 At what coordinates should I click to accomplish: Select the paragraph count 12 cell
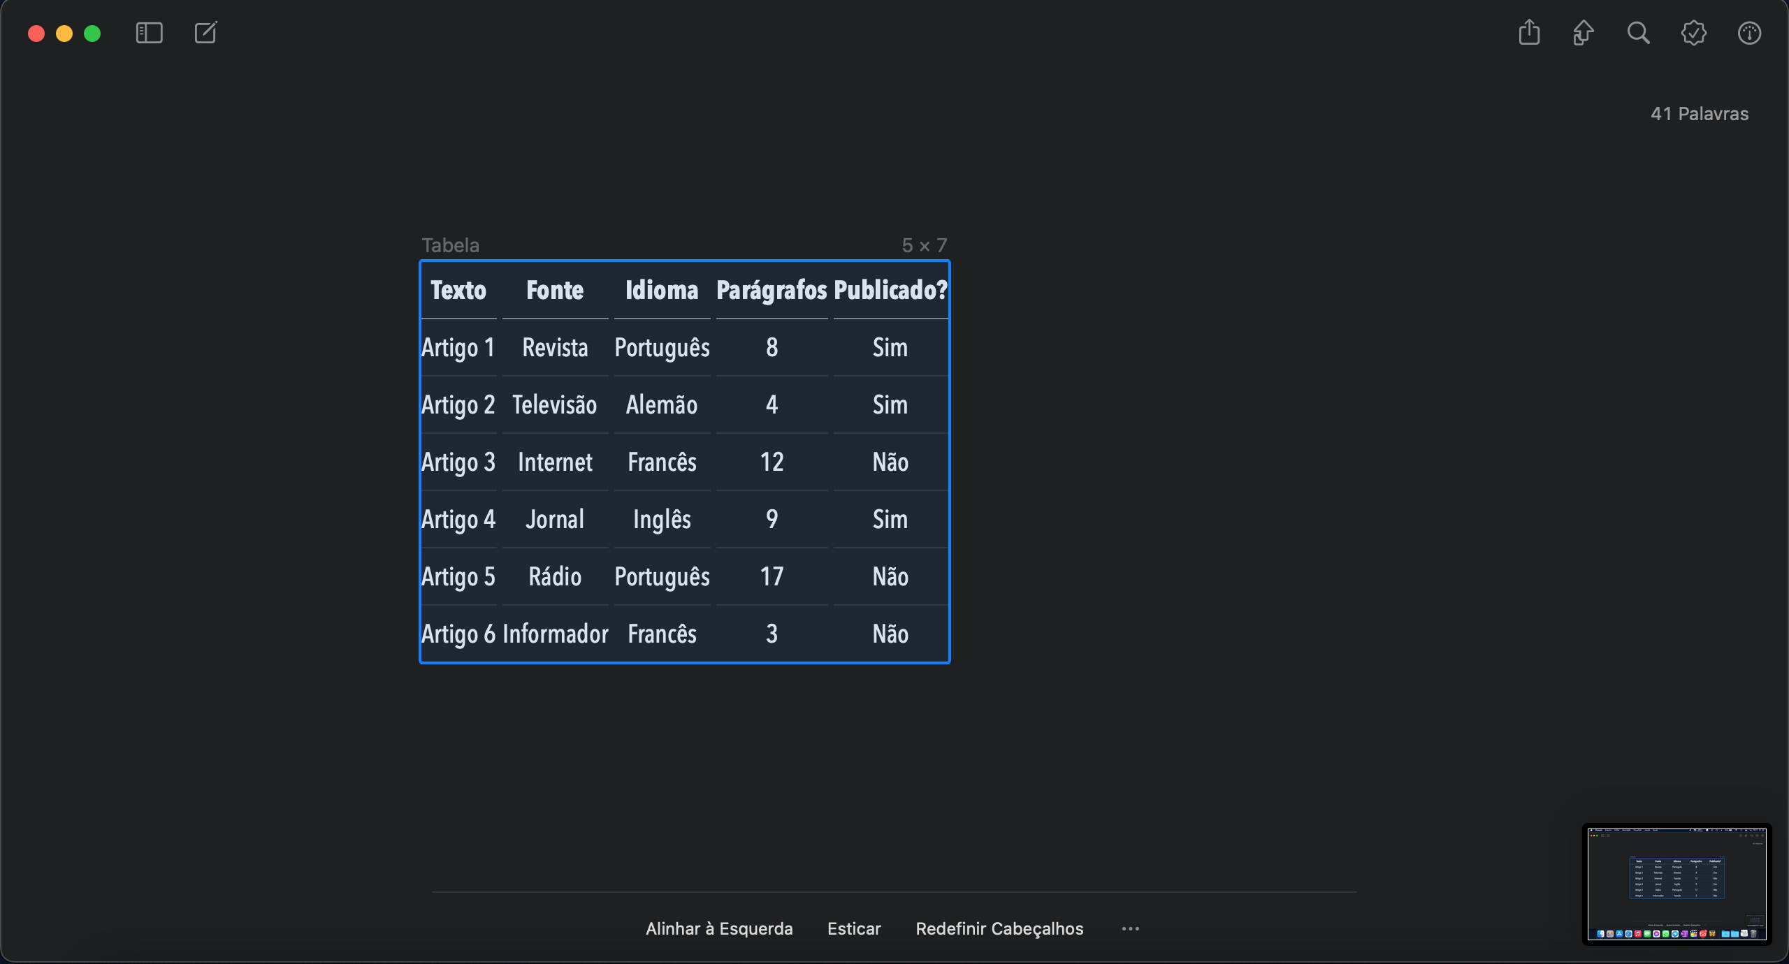coord(772,462)
